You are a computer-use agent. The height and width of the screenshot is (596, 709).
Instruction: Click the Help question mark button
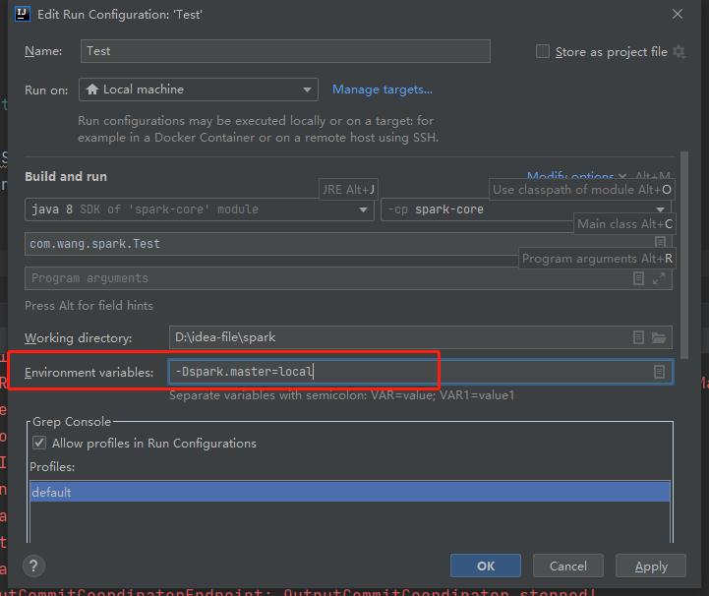33,566
